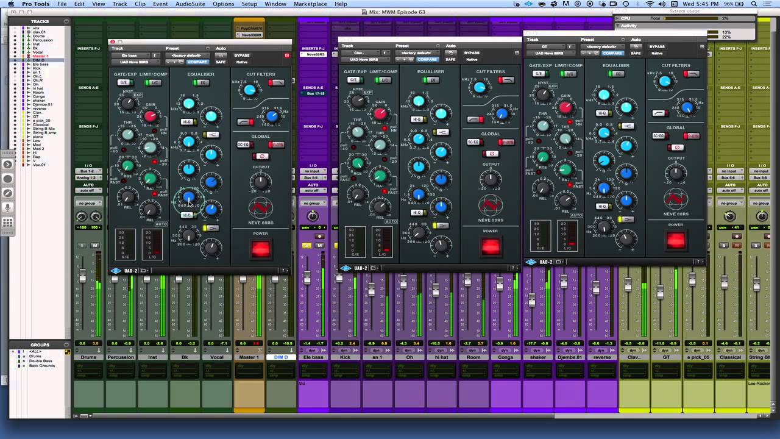Toggle high-cut filter in Clav plugin
The height and width of the screenshot is (439, 780).
pos(507,80)
